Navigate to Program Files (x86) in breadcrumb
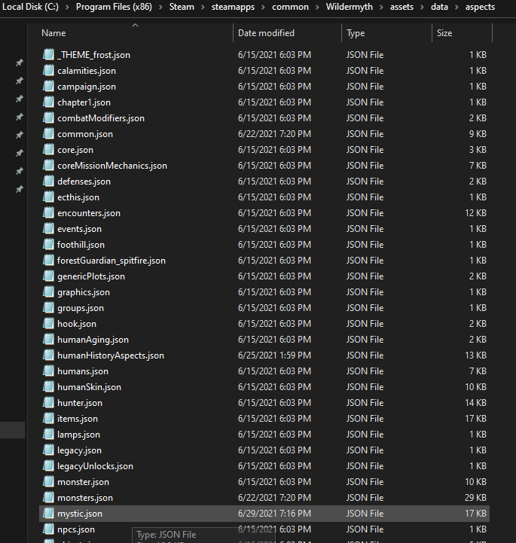The image size is (516, 543). [x=114, y=7]
